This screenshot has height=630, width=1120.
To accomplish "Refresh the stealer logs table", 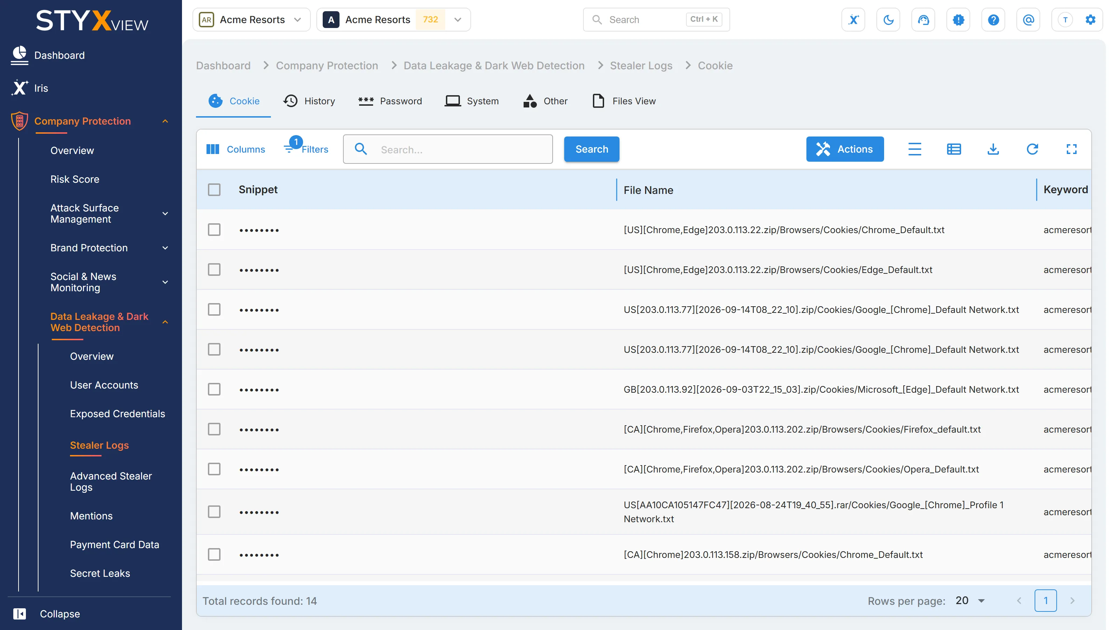I will 1032,149.
